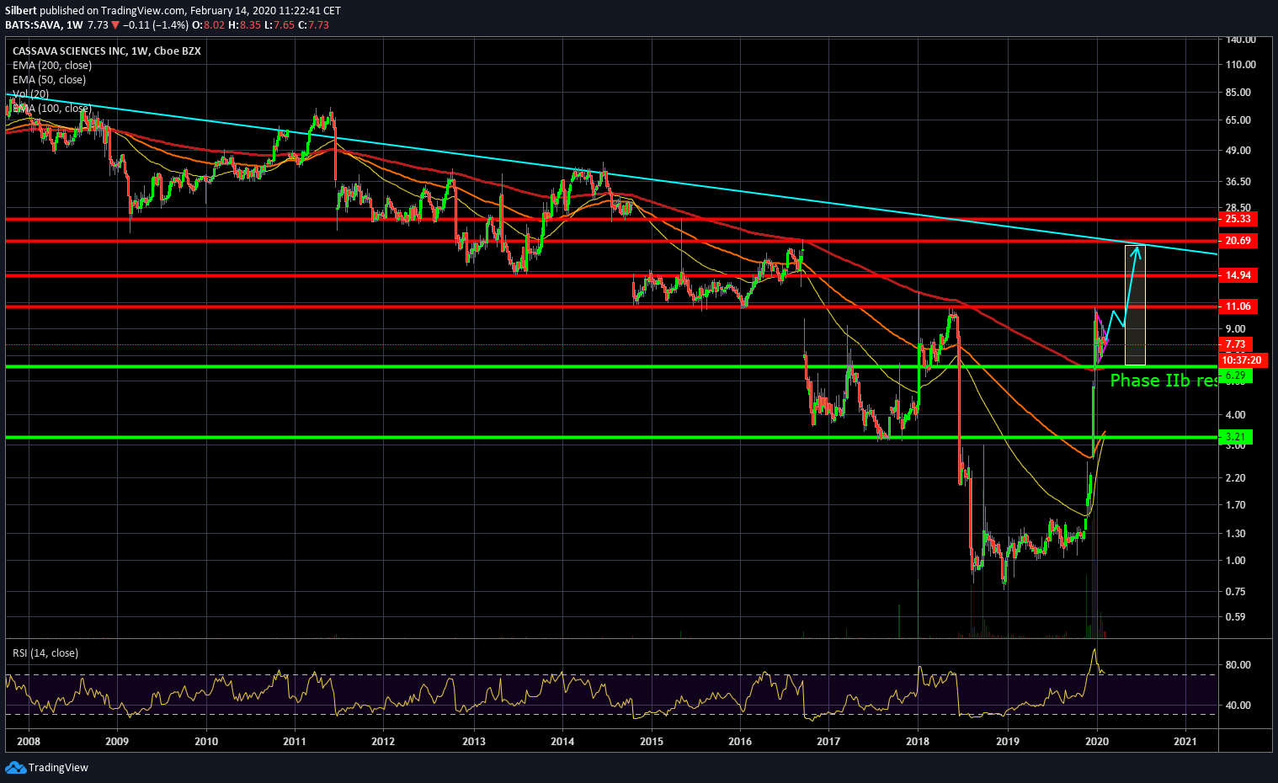
Task: Click the 2010 label on time axis
Action: [x=206, y=742]
